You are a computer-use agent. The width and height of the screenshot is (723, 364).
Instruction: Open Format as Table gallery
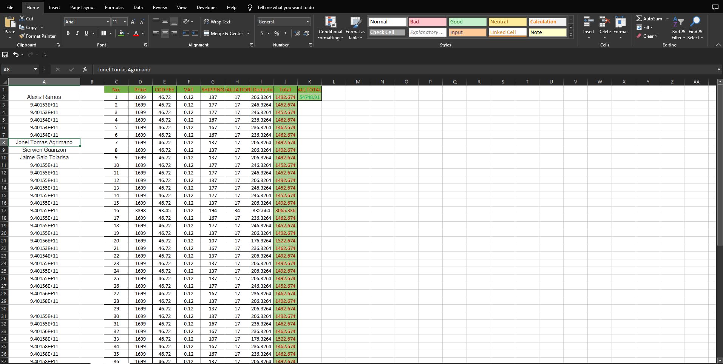click(x=355, y=28)
